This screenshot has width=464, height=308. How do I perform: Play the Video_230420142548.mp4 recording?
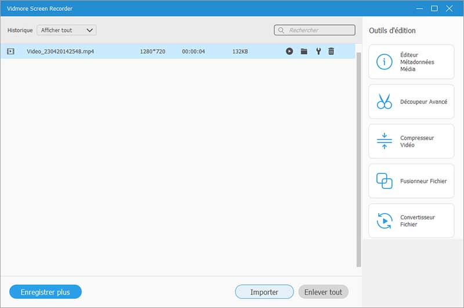pos(289,52)
